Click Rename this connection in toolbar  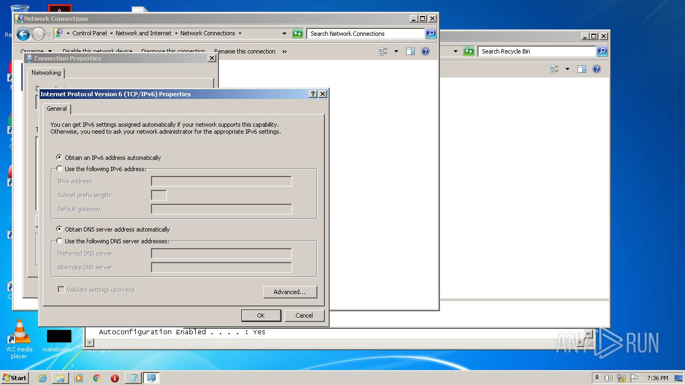pyautogui.click(x=245, y=51)
